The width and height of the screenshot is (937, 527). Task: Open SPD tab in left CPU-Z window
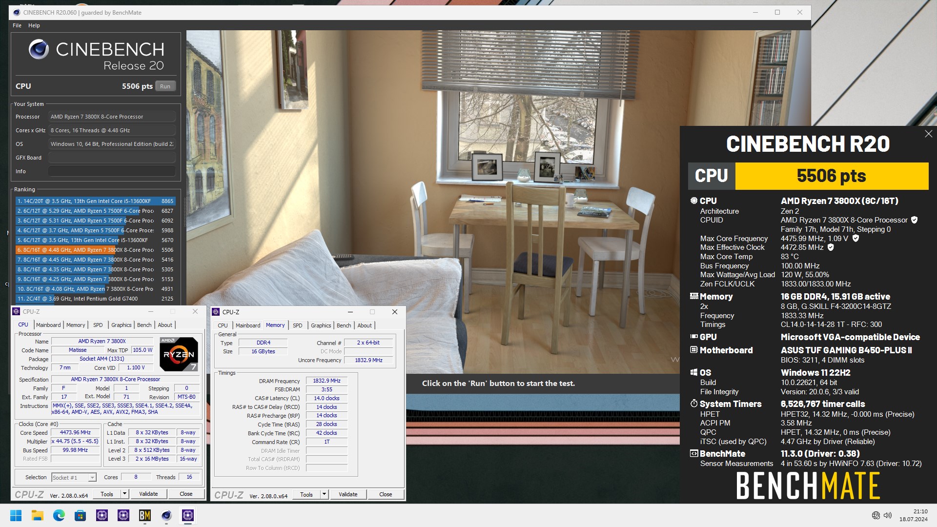(x=98, y=325)
